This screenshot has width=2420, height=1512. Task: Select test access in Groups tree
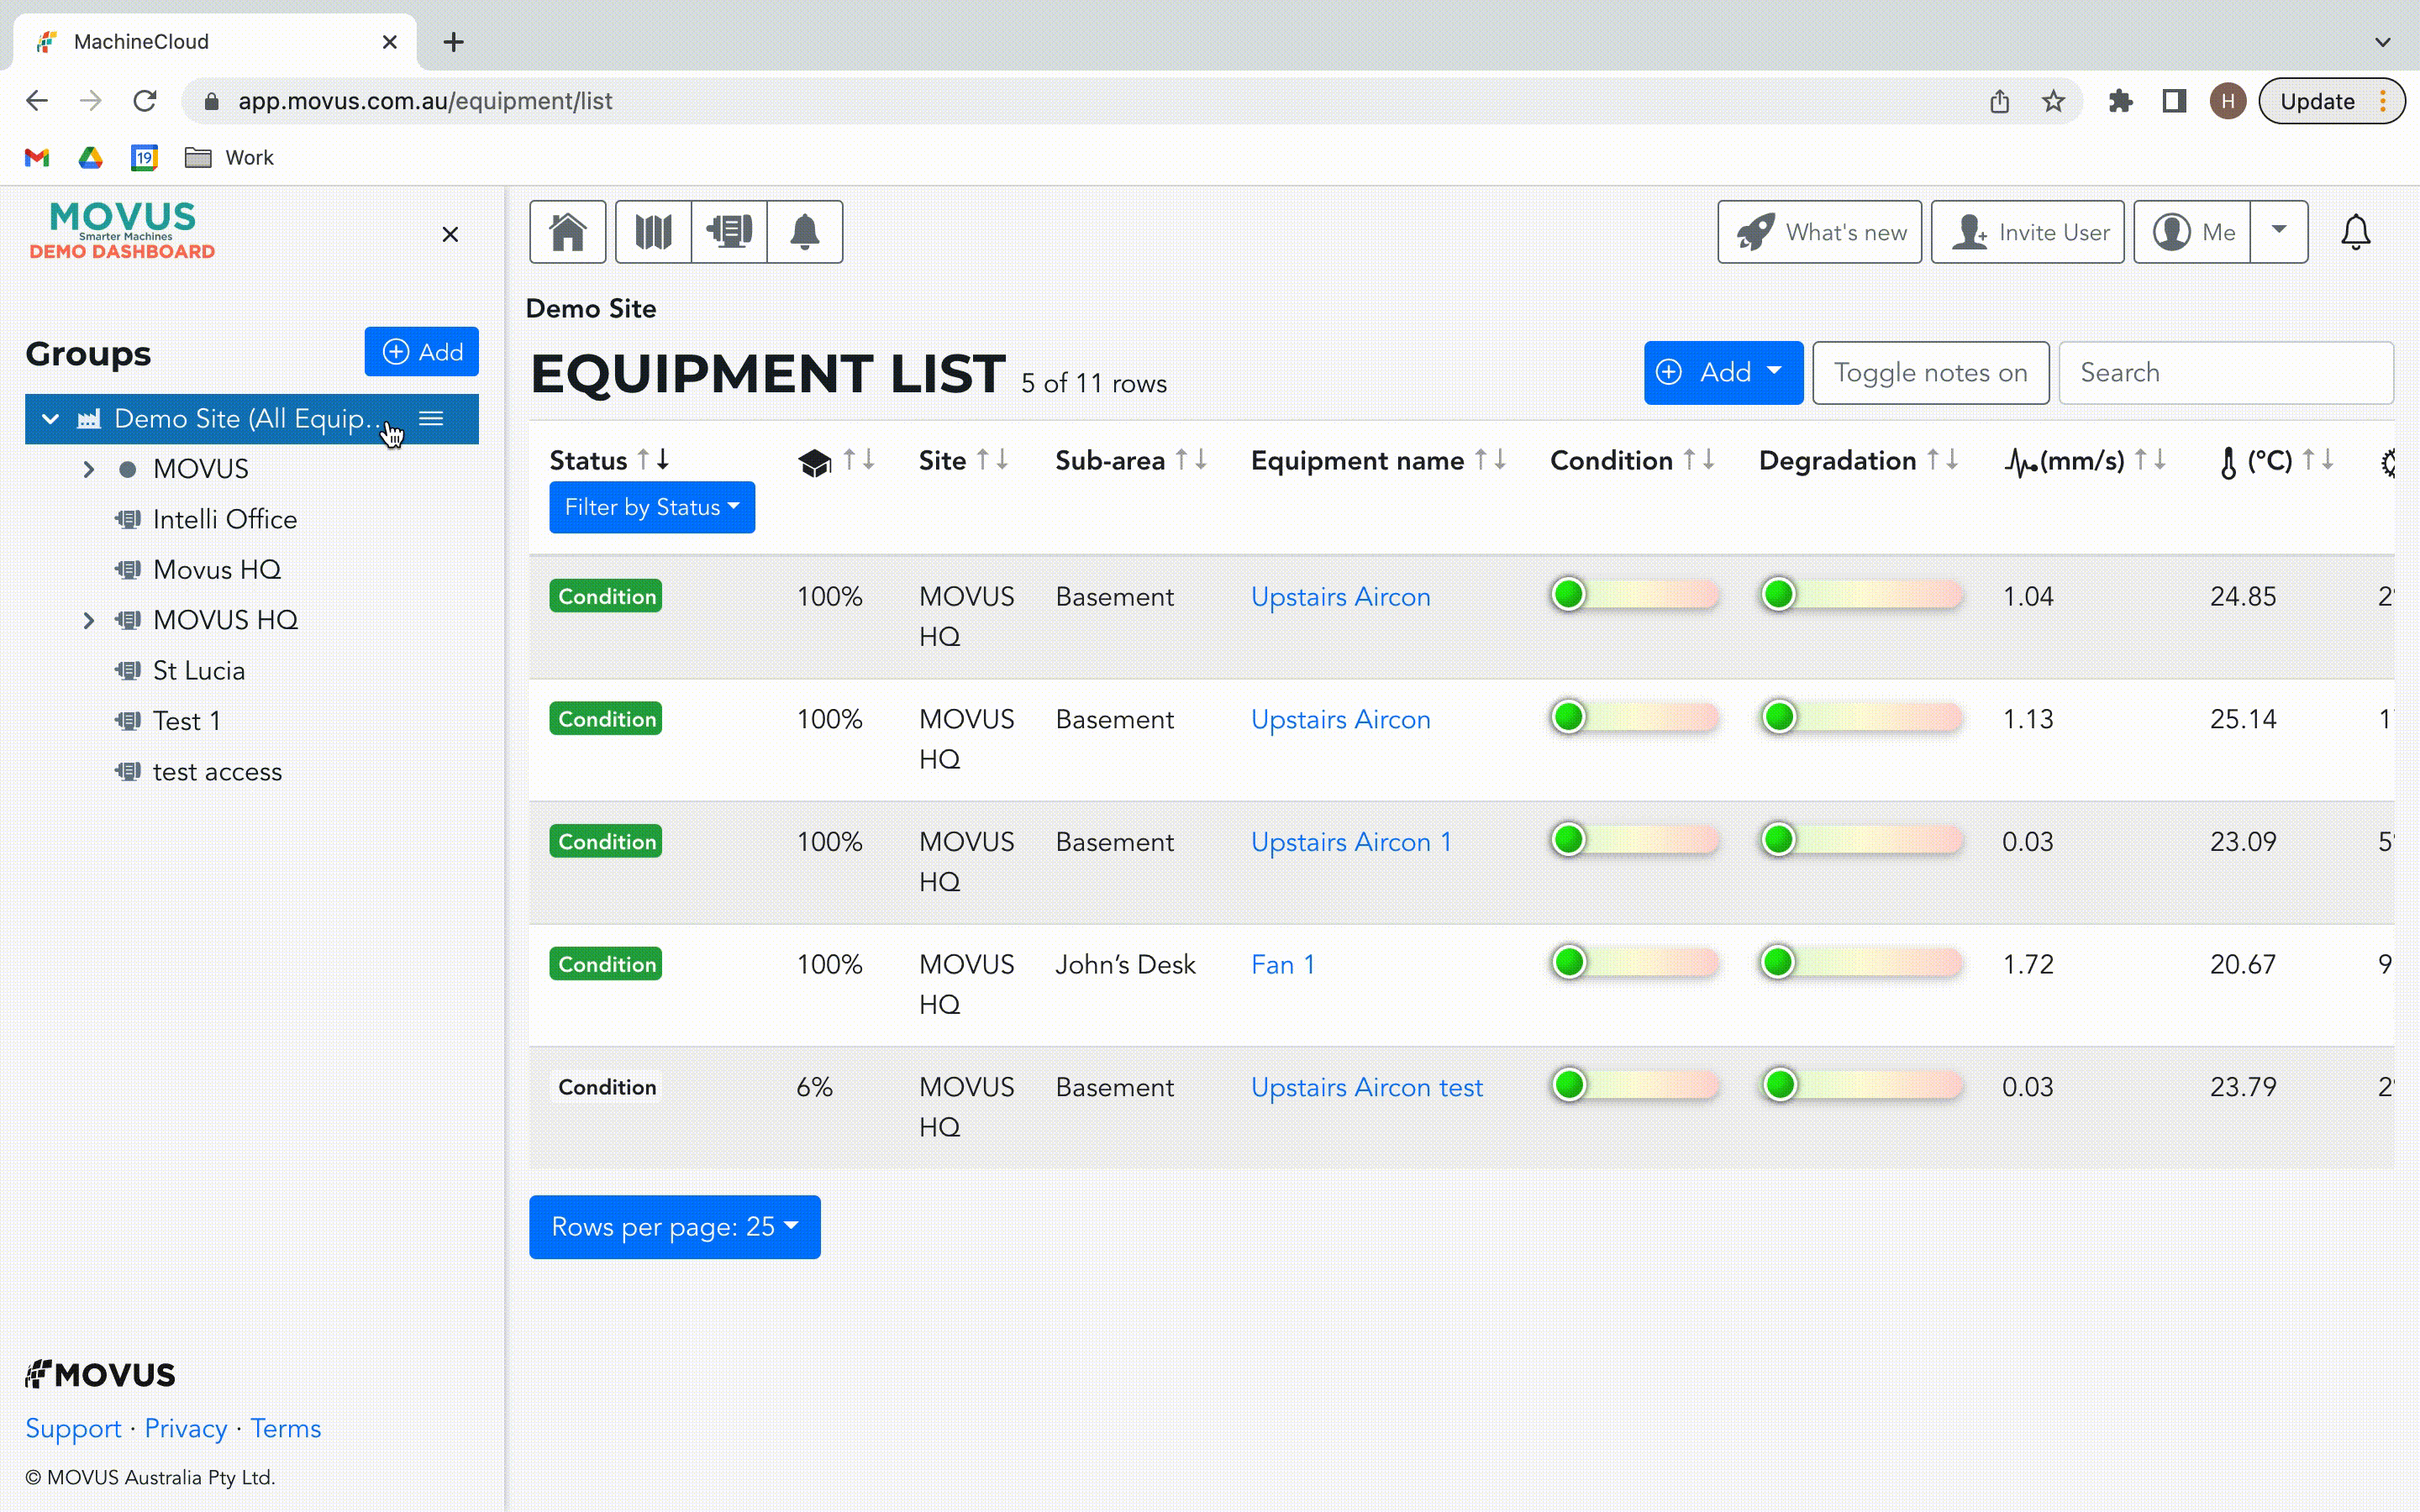(x=217, y=772)
